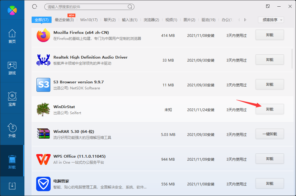Click 出品公司: Seifert text
The image size is (296, 196).
[67, 113]
